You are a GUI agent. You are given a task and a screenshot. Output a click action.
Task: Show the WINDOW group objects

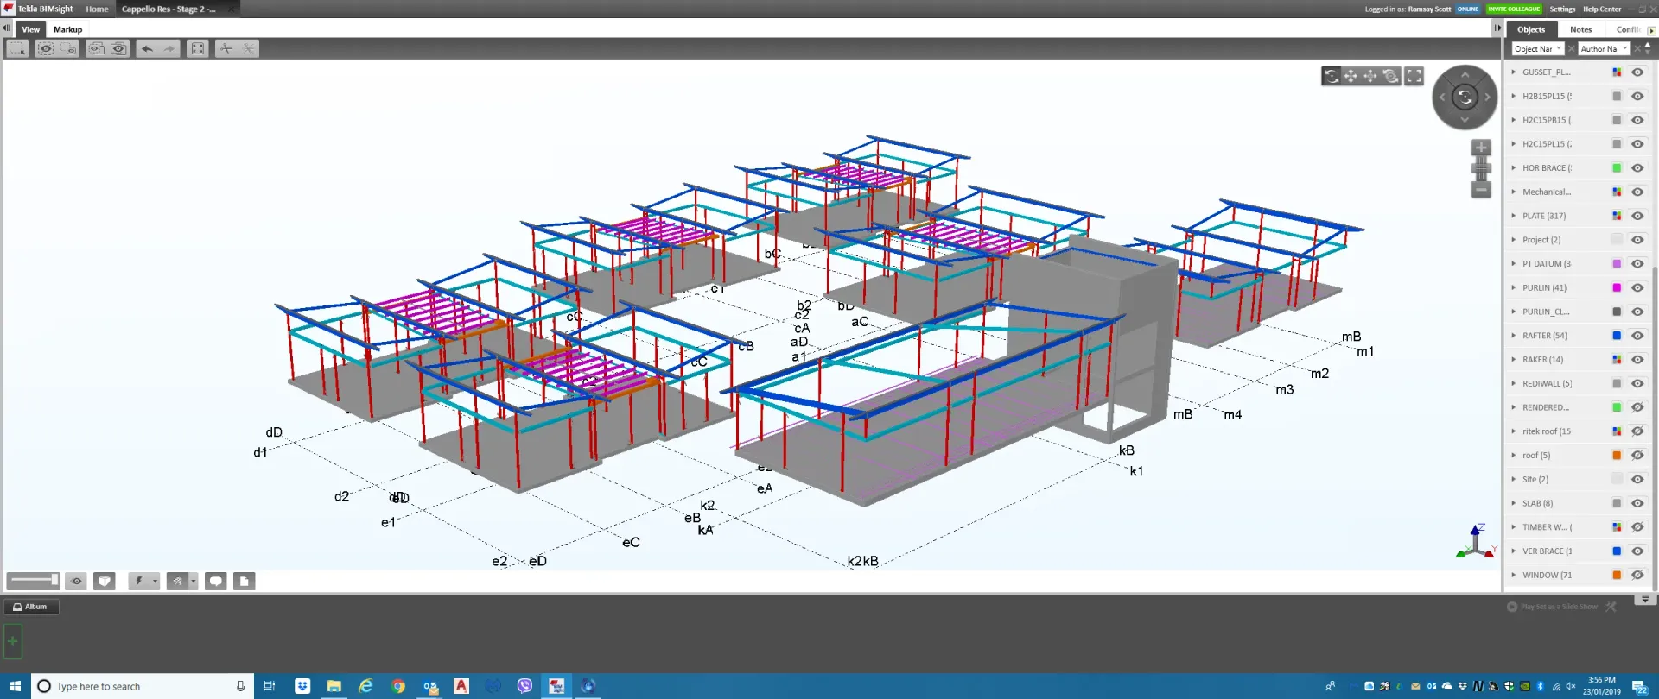click(x=1637, y=576)
